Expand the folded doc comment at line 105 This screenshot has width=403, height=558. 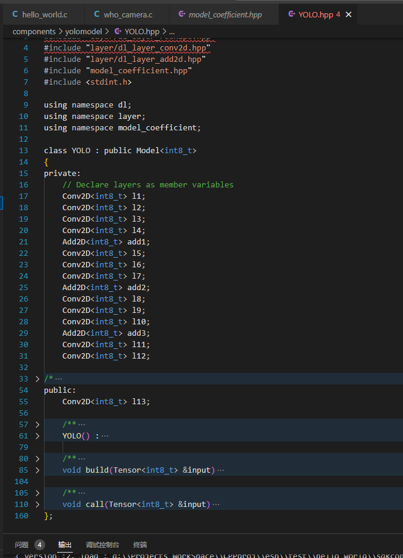pos(37,493)
